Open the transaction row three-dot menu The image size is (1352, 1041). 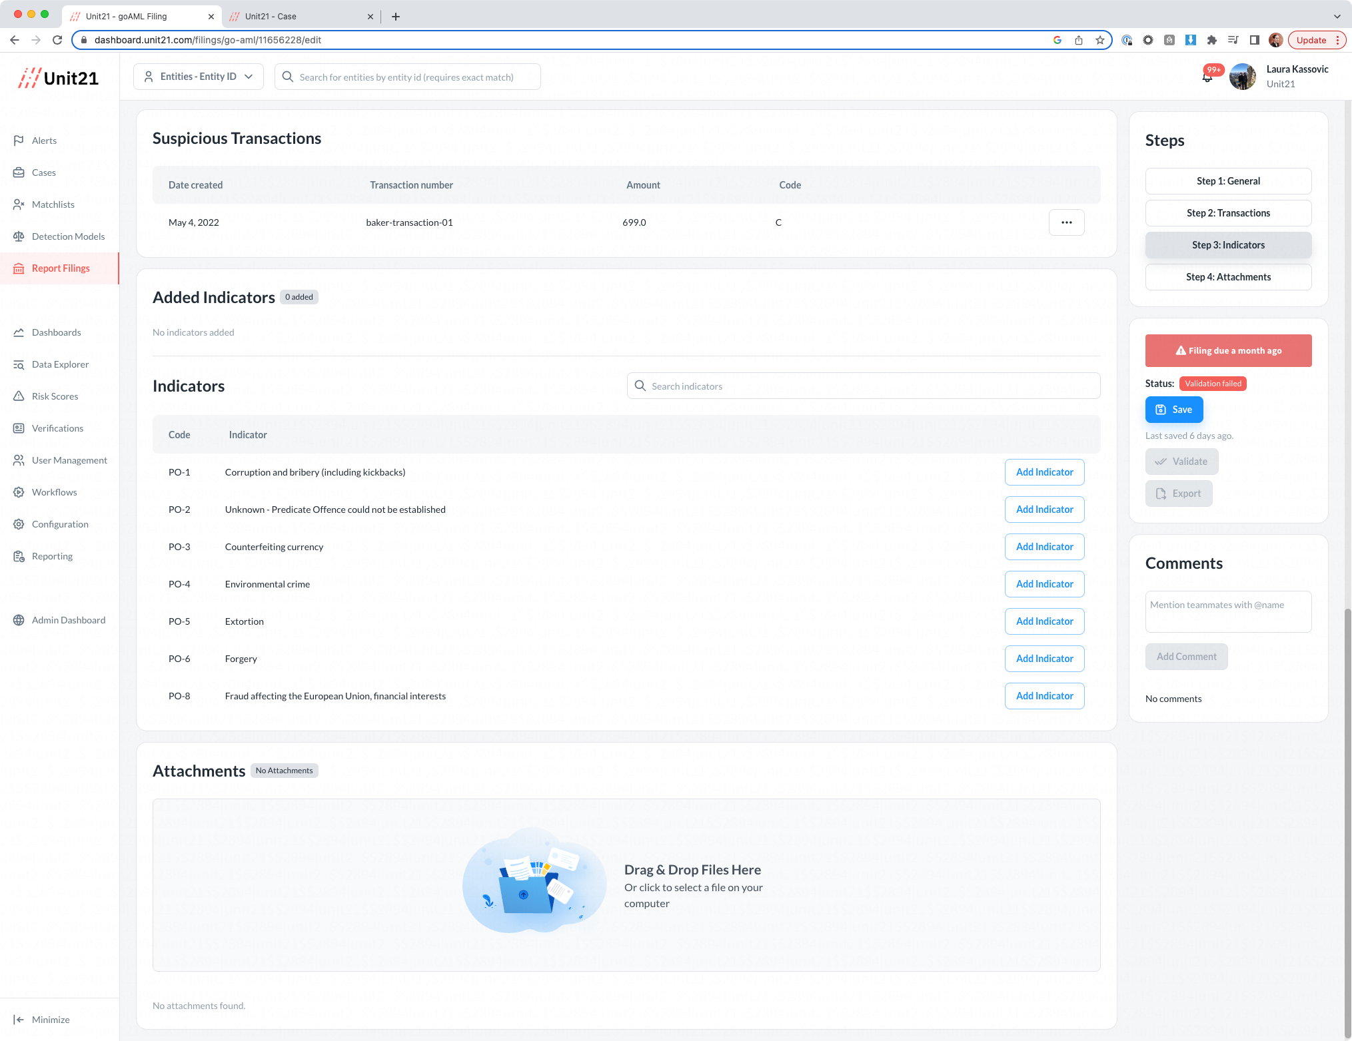[x=1066, y=222]
